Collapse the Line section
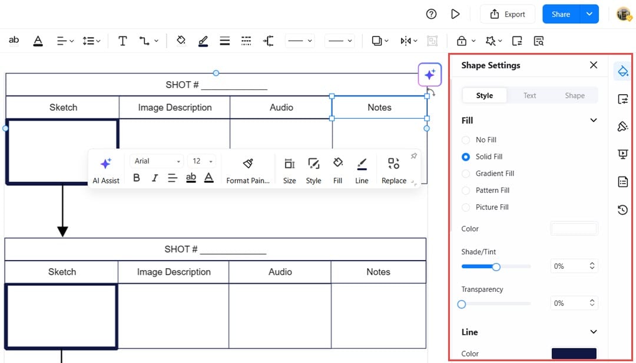Screen dimensions: 636x363 [594, 332]
